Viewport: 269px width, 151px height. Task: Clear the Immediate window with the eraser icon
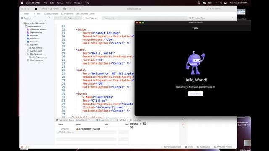pos(183,125)
